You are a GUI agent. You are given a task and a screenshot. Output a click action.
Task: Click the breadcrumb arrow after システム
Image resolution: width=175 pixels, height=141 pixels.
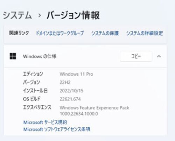click(x=40, y=15)
